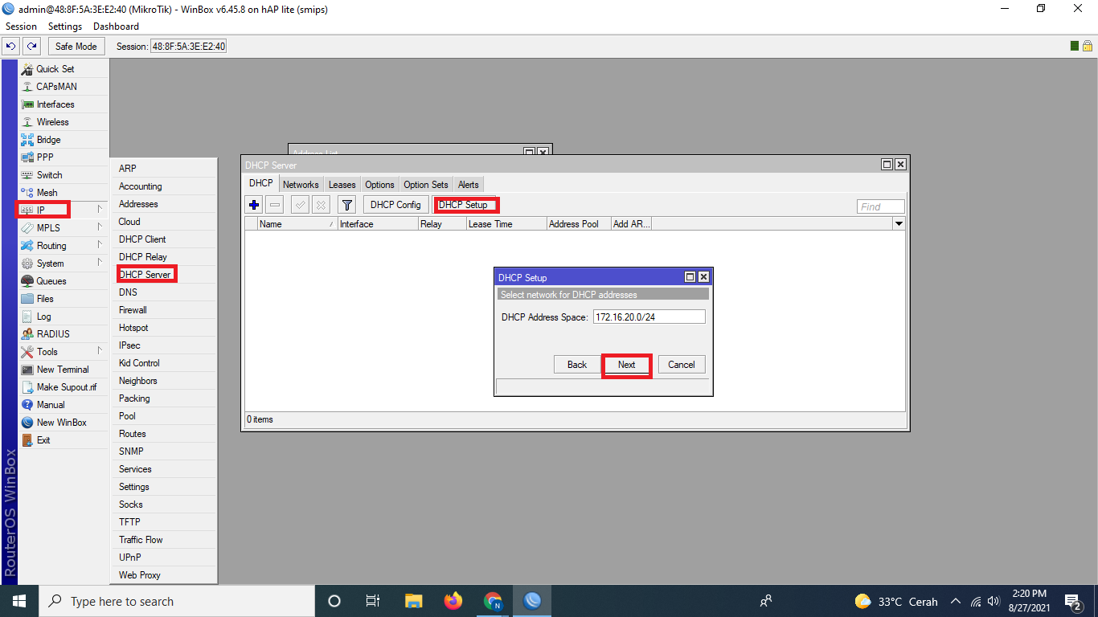Screen dimensions: 1098x617
Task: Click the minus Remove icon
Action: coord(274,205)
